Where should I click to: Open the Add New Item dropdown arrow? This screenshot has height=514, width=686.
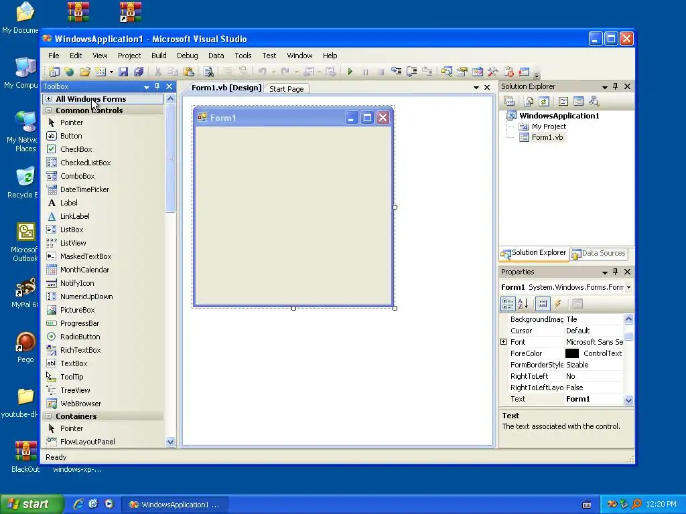tap(111, 72)
